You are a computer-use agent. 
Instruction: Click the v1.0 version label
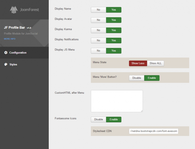coord(29,28)
